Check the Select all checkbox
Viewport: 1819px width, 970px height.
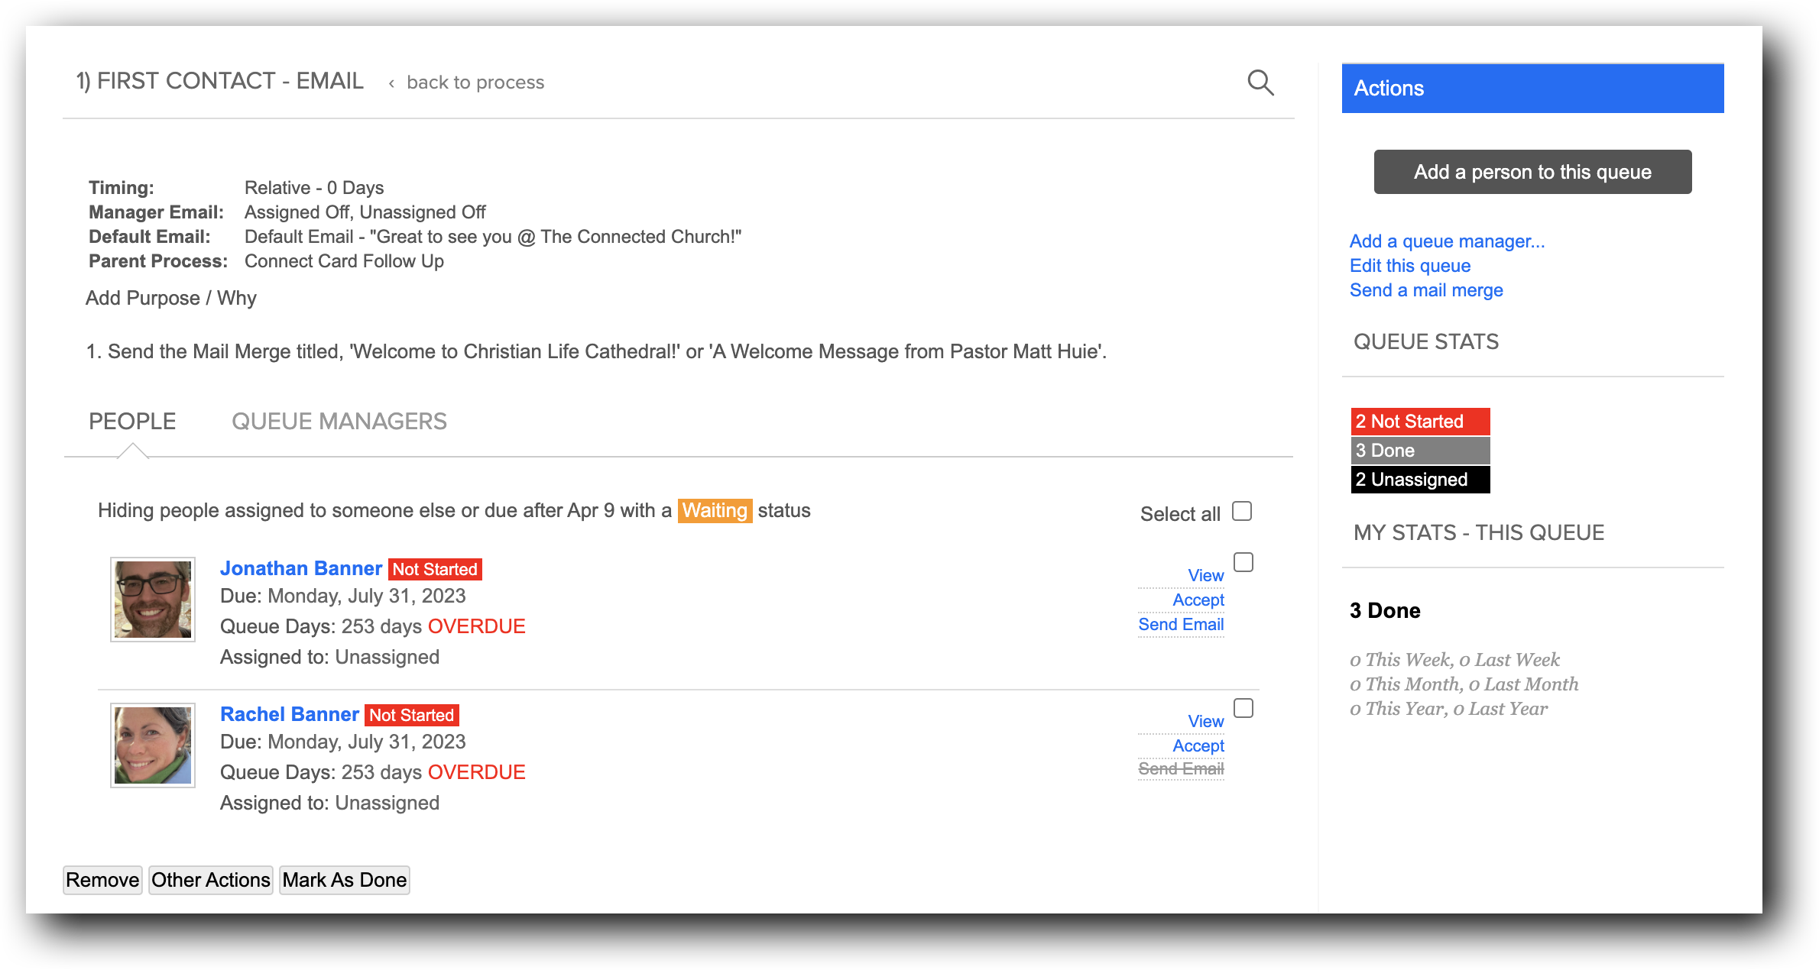(x=1242, y=511)
